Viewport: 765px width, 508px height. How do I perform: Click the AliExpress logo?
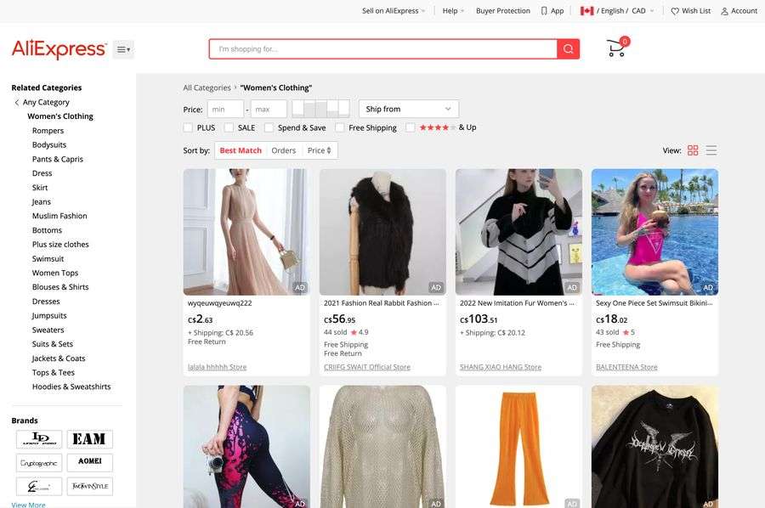pyautogui.click(x=59, y=49)
